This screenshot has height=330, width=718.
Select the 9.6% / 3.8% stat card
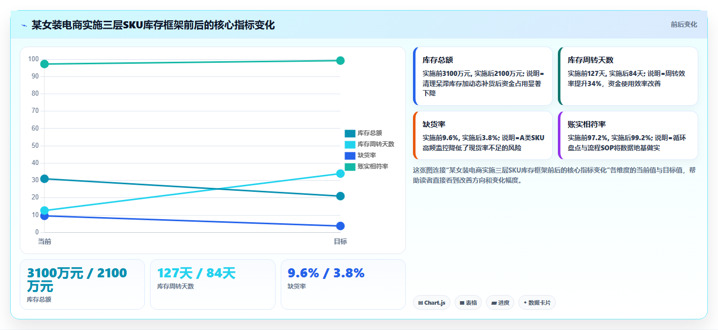point(343,284)
